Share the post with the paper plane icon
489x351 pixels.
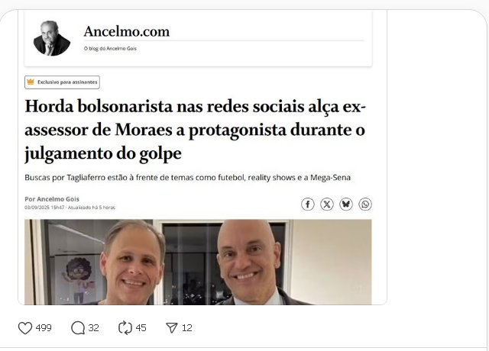[171, 328]
